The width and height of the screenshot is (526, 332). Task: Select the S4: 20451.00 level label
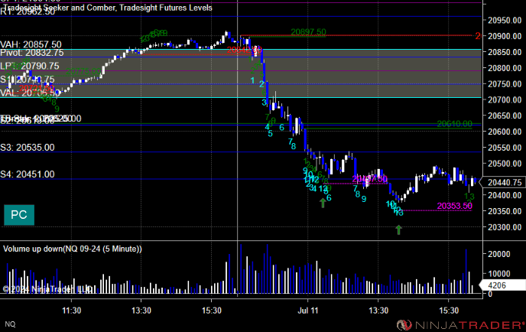pyautogui.click(x=28, y=174)
